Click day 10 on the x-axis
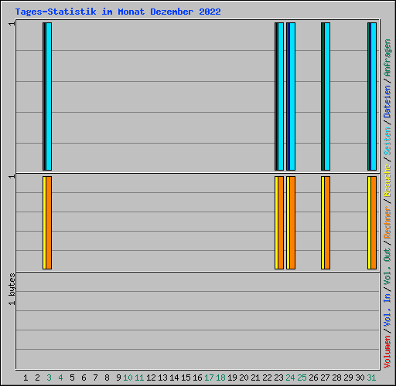 point(128,378)
